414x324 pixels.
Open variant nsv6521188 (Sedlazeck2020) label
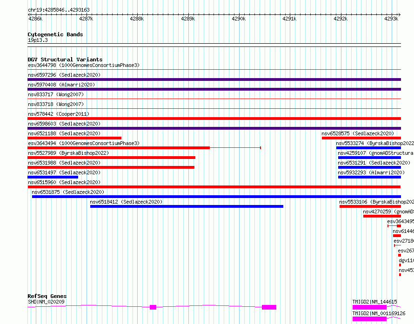pos(64,133)
